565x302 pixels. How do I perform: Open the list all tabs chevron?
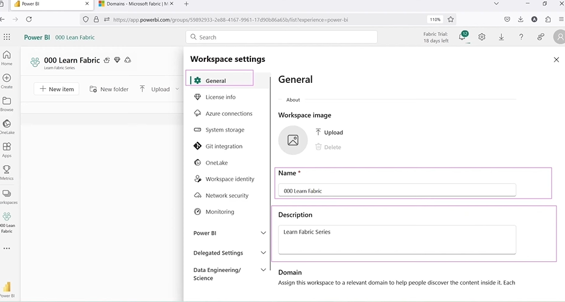[496, 4]
